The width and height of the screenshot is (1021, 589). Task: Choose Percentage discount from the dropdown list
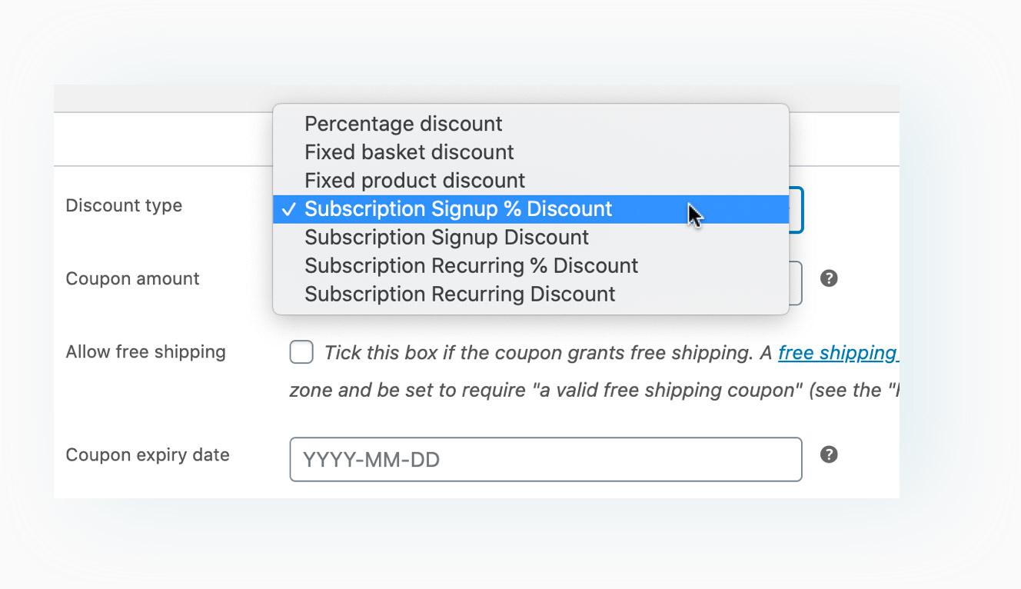pos(530,124)
